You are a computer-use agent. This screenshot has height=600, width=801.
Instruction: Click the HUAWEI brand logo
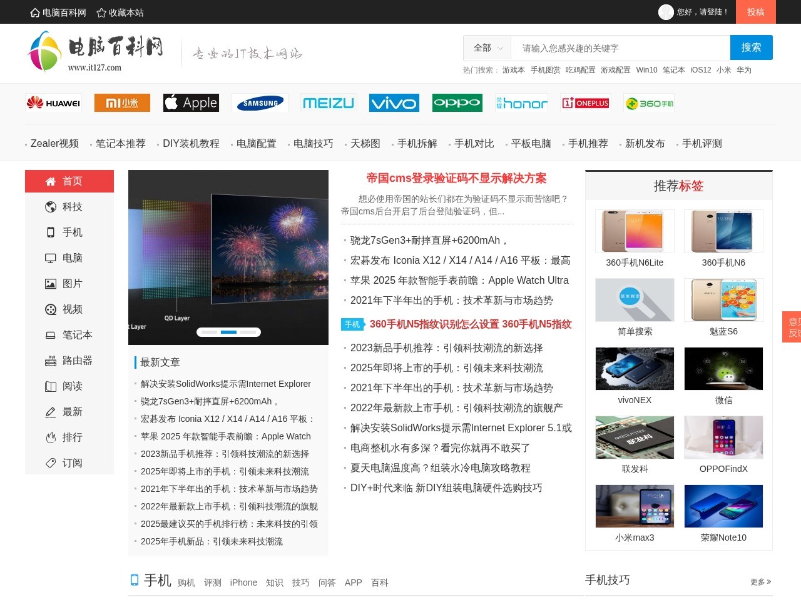tap(53, 102)
